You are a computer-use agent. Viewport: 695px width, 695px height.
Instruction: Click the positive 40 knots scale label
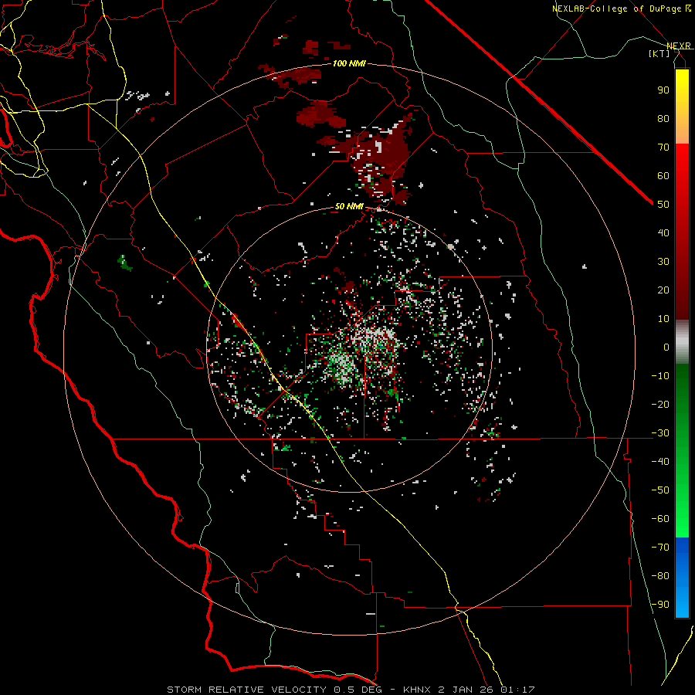(663, 233)
